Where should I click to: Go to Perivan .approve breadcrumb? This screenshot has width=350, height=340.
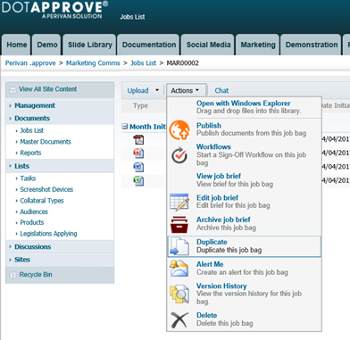[30, 63]
